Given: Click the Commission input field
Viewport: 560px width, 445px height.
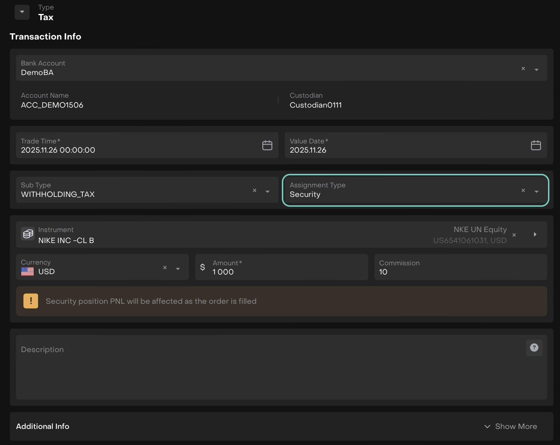Looking at the screenshot, I should 460,272.
